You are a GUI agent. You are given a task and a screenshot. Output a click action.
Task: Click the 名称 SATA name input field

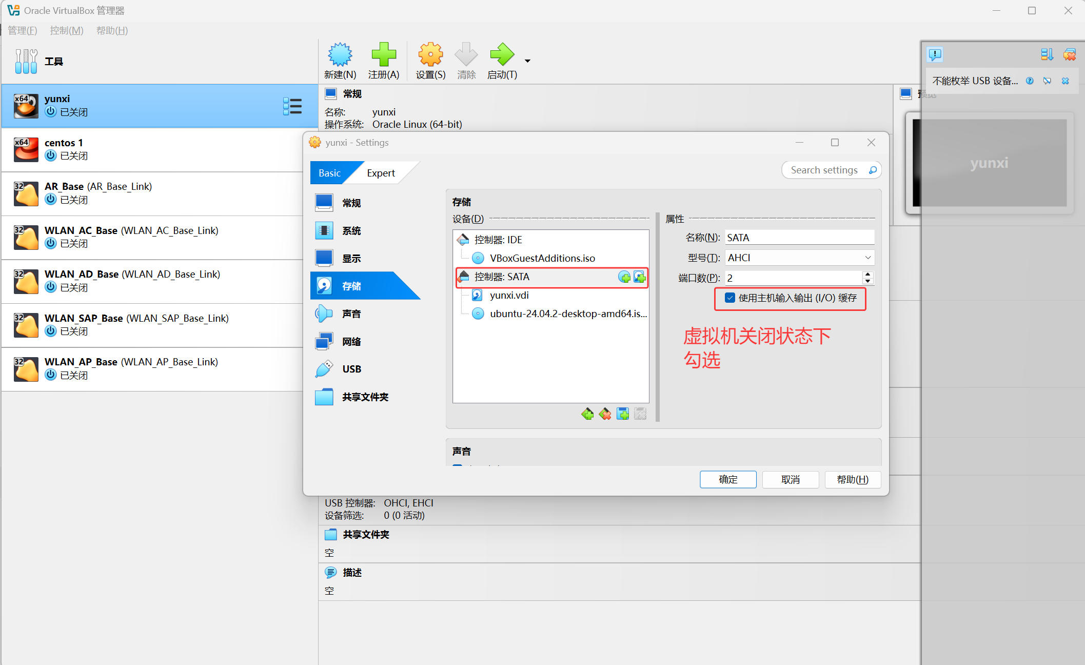[x=799, y=238]
